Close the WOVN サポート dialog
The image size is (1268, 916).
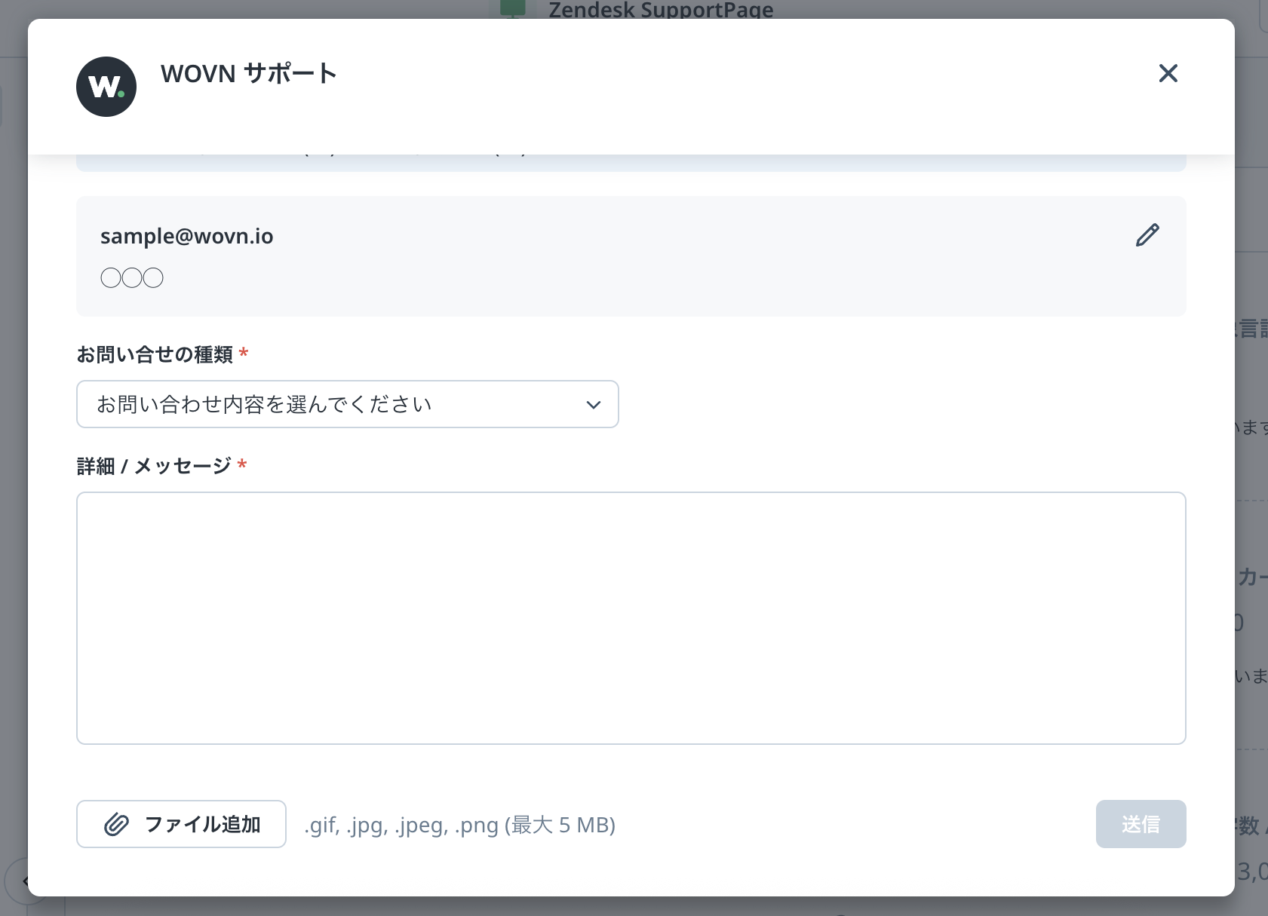coord(1168,73)
